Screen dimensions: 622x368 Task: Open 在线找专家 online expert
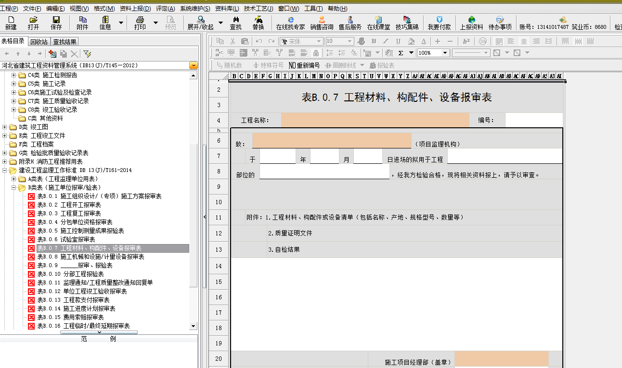click(x=290, y=23)
